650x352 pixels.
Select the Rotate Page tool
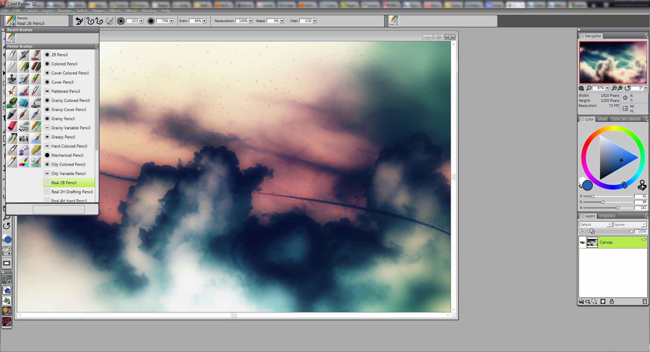click(x=6, y=226)
